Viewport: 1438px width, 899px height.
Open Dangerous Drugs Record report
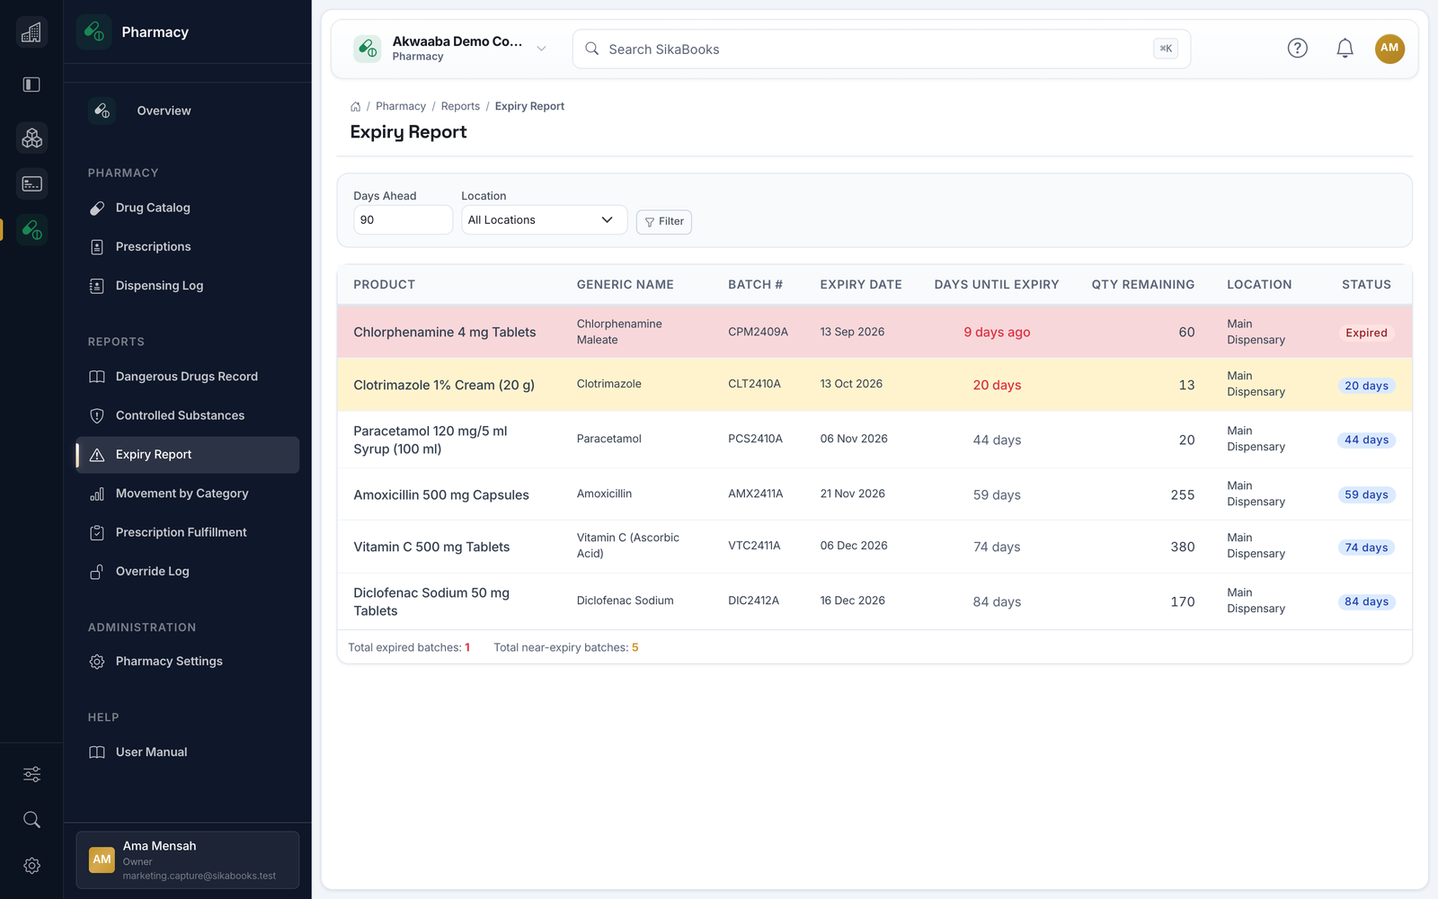tap(188, 377)
